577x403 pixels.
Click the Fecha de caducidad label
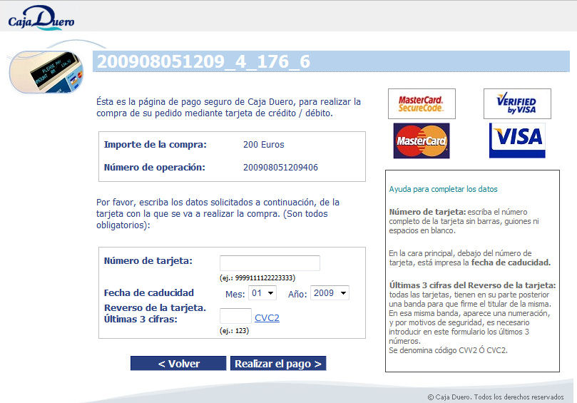(148, 293)
